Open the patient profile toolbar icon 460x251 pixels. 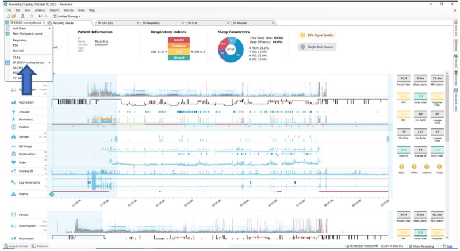pyautogui.click(x=22, y=16)
